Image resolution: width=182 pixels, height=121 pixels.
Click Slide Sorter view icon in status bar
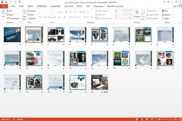(x=142, y=119)
